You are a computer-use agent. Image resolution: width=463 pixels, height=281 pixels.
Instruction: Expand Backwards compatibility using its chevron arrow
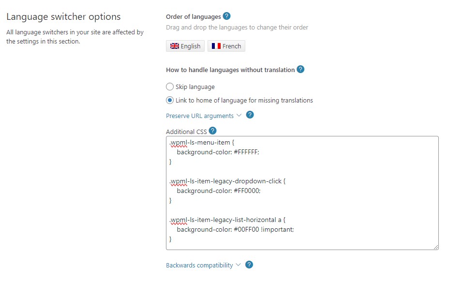point(238,265)
